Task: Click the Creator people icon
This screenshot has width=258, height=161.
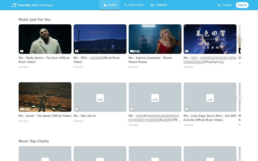Action: 219,5
